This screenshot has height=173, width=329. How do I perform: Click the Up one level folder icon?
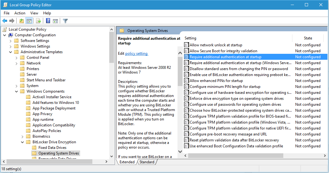(21, 21)
